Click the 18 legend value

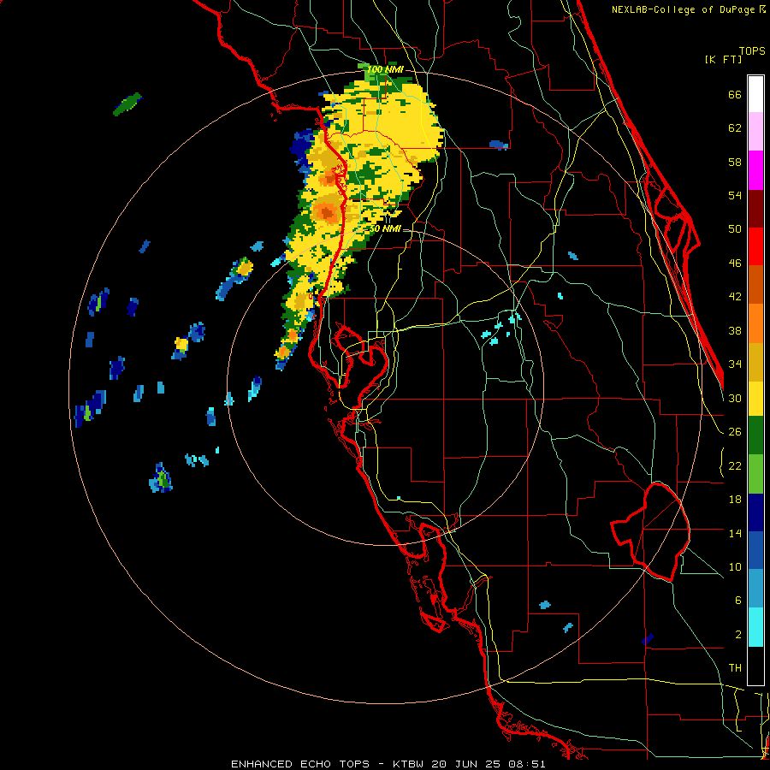(x=735, y=500)
